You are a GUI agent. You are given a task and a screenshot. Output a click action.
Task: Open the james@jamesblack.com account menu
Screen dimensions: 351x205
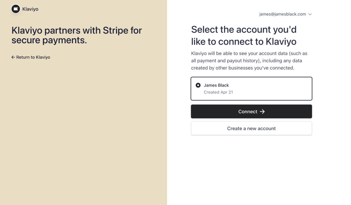point(283,14)
